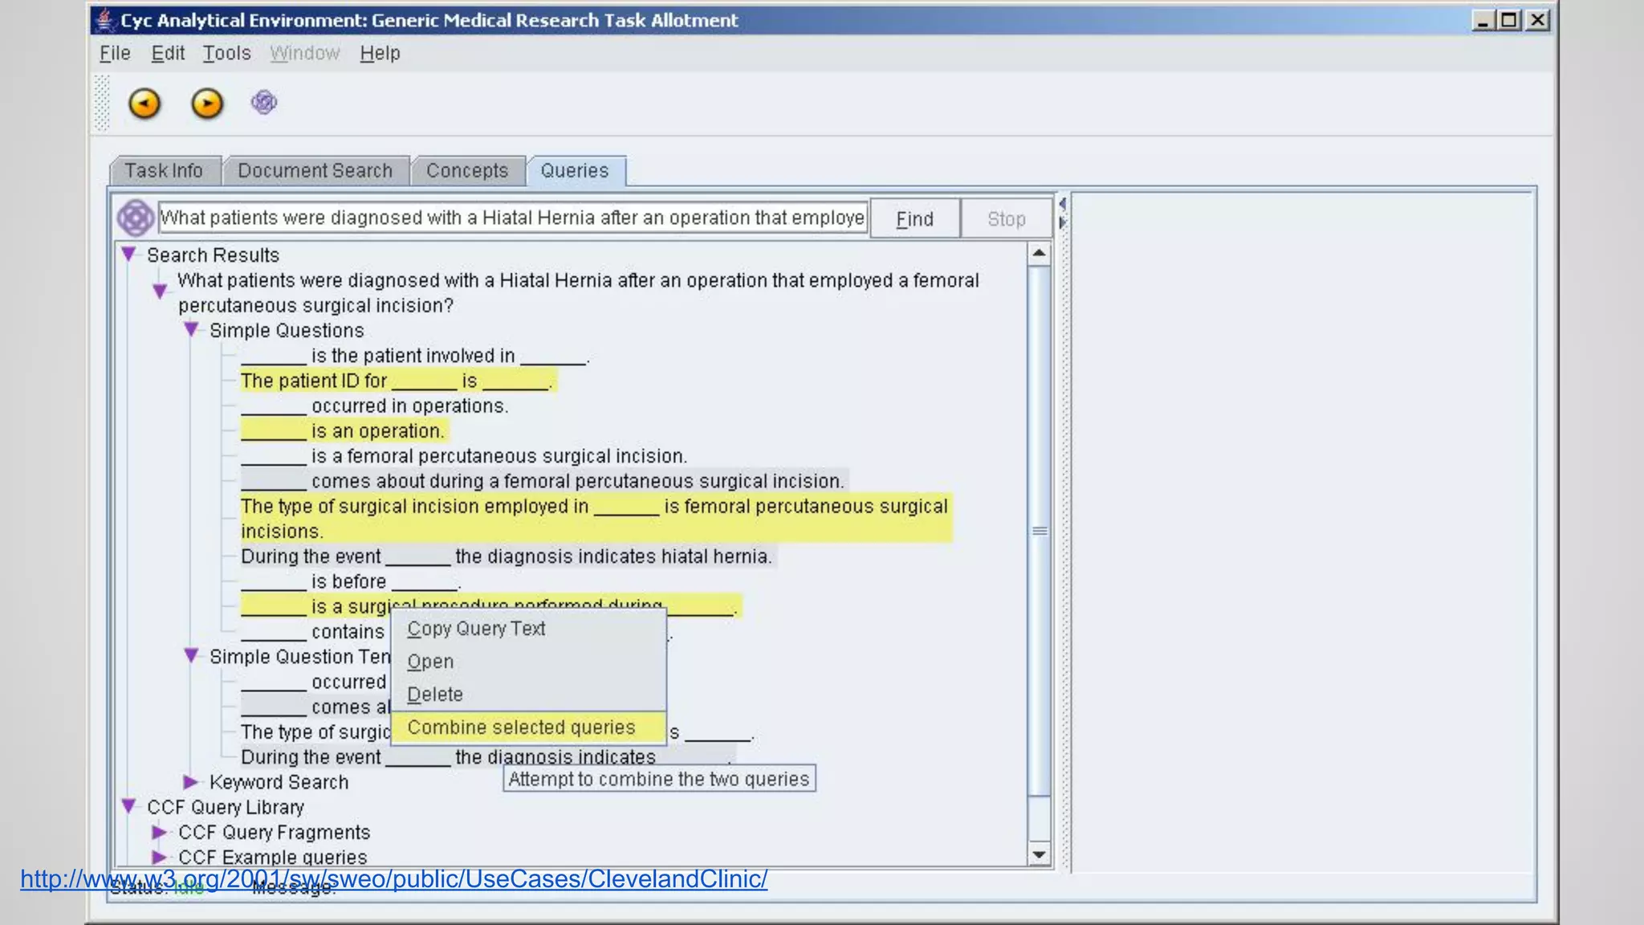Select 'diagnosis indicates hiatal hernia.' query

(x=507, y=556)
